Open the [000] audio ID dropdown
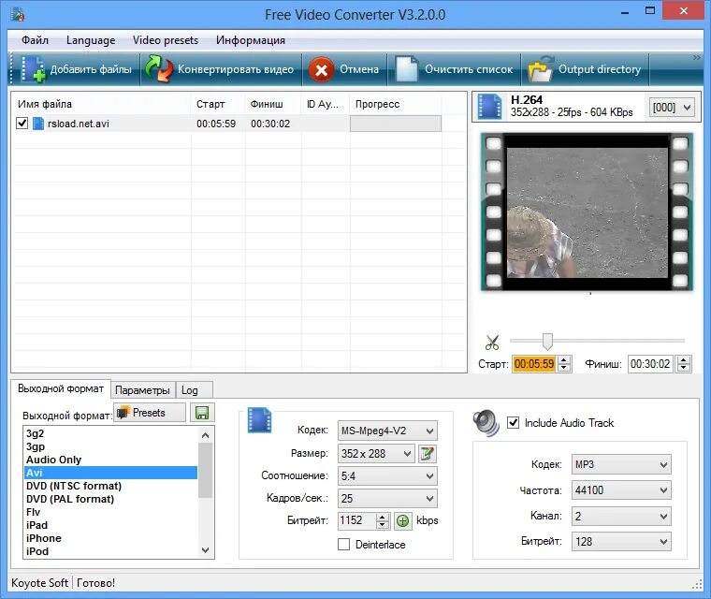Screen dimensions: 711x599 [672, 108]
